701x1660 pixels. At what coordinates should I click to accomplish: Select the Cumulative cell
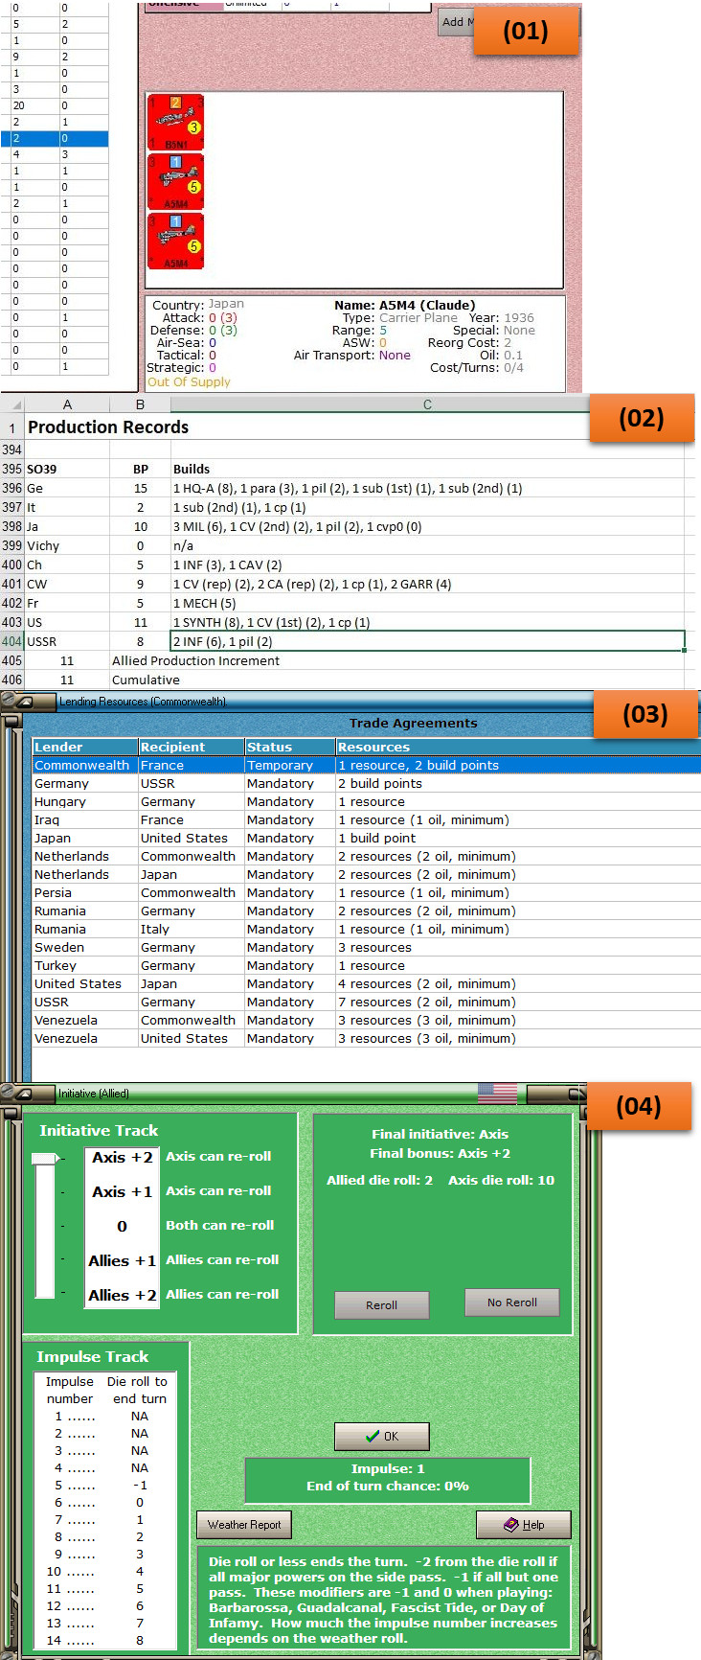[x=146, y=680]
